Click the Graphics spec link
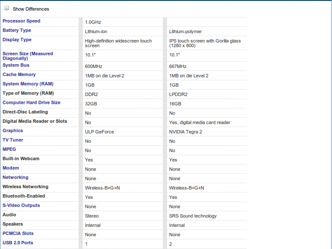The image size is (332, 249). coord(13,131)
